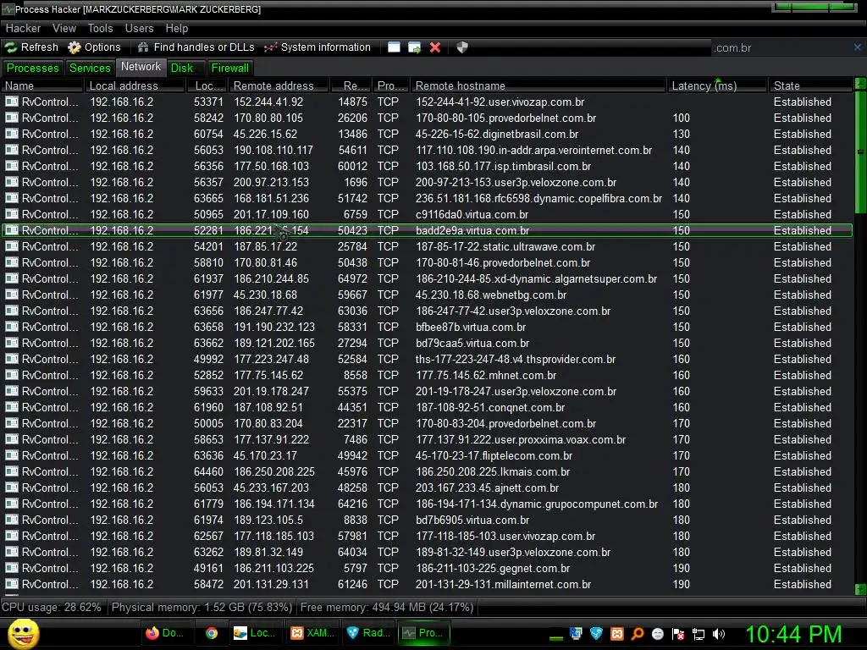This screenshot has width=867, height=650.
Task: Open System information window
Action: click(x=318, y=47)
